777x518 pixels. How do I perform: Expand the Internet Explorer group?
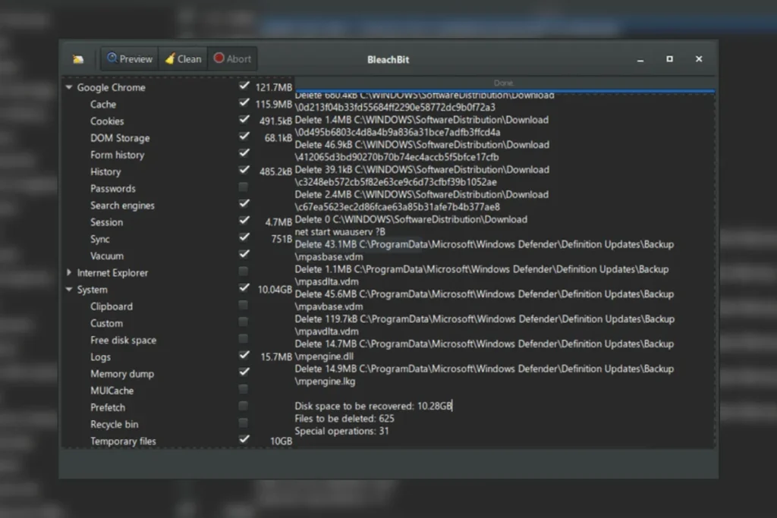(69, 273)
